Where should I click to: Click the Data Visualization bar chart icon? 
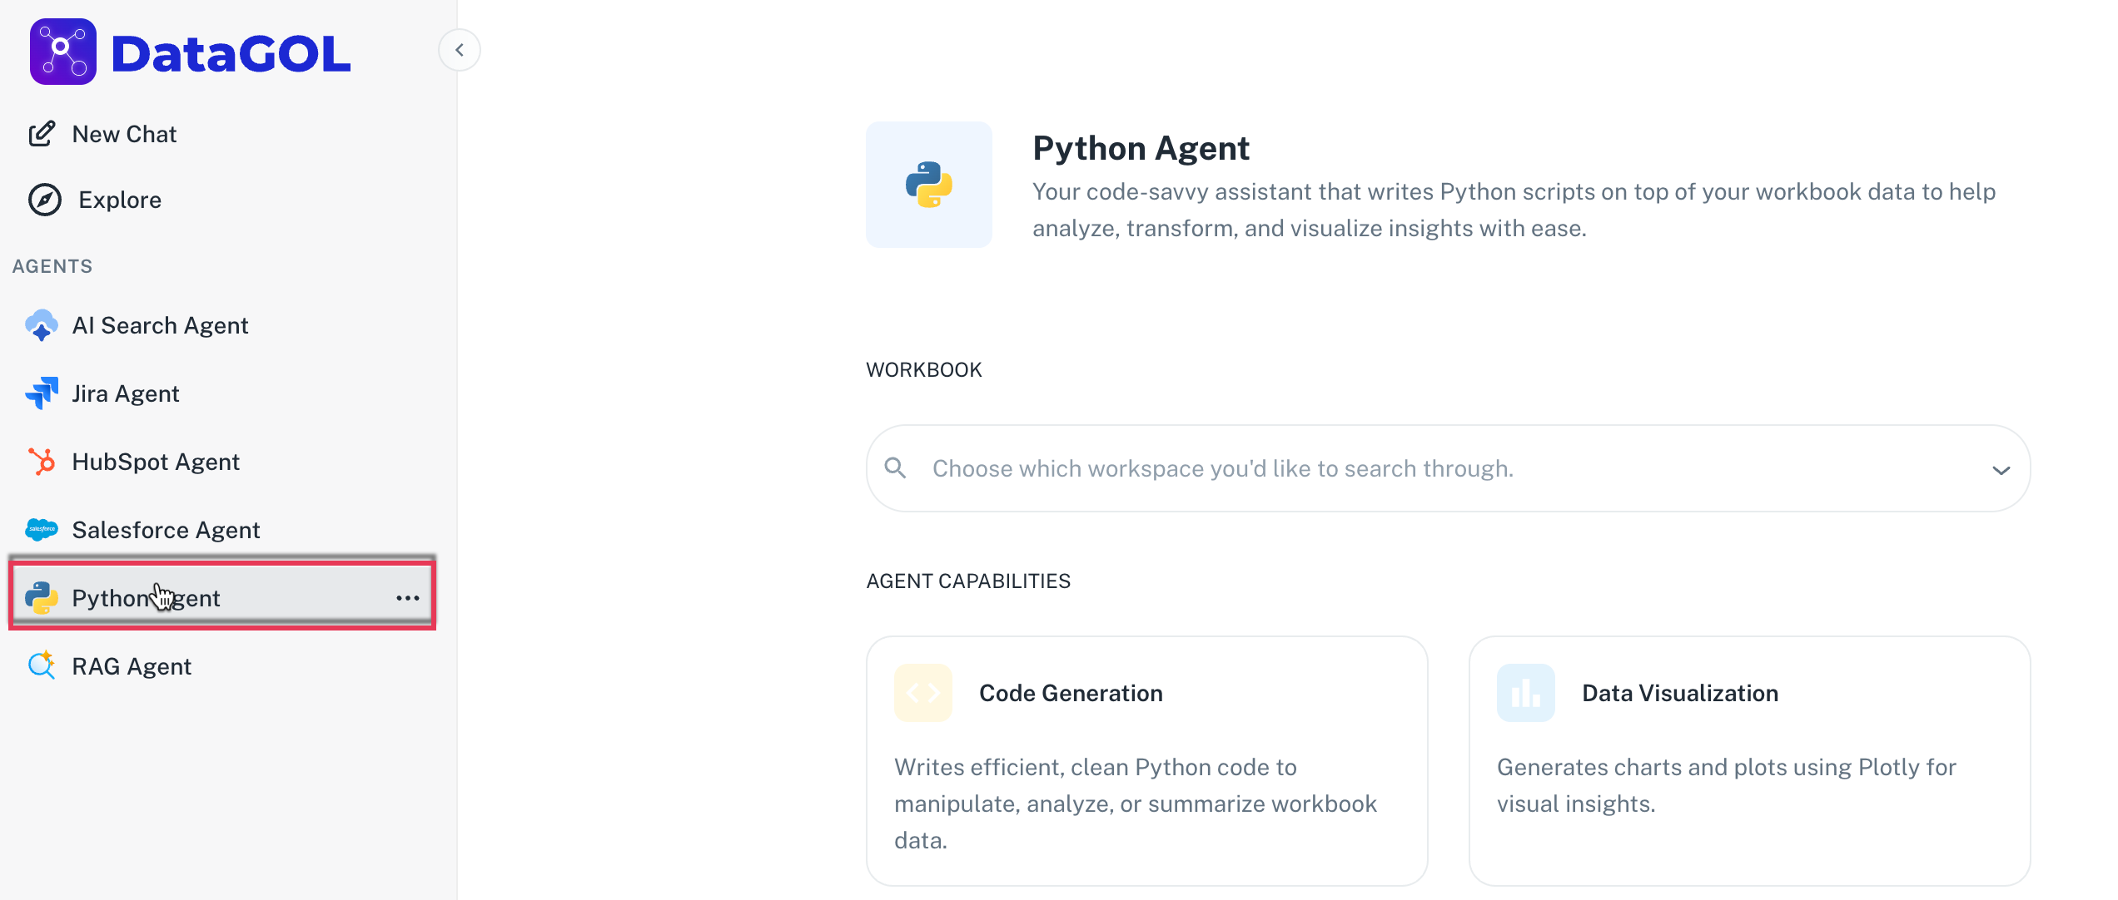1526,693
